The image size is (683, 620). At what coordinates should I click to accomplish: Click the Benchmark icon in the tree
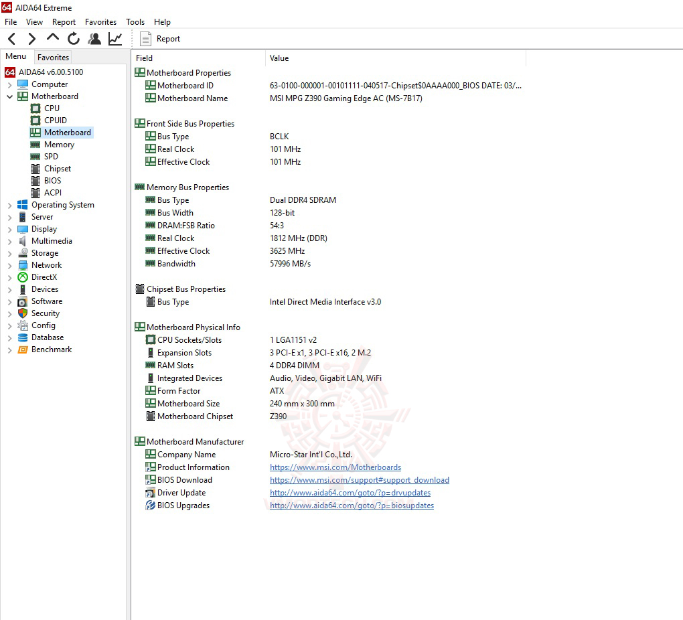[23, 350]
